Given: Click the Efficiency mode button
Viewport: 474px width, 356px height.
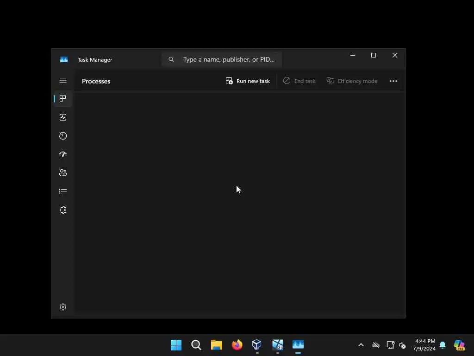Looking at the screenshot, I should (x=352, y=81).
